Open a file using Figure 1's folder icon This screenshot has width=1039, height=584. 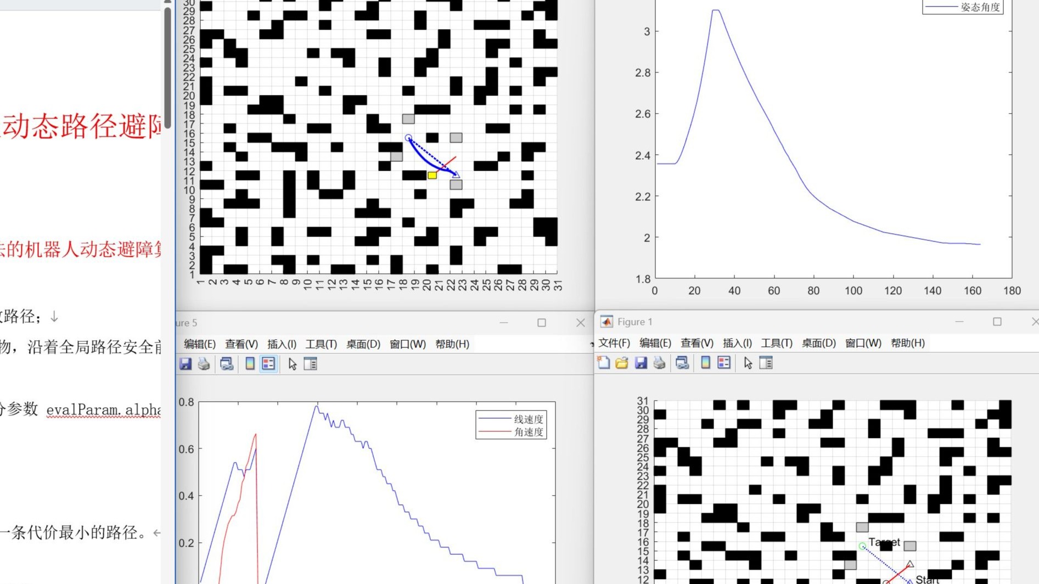coord(622,363)
